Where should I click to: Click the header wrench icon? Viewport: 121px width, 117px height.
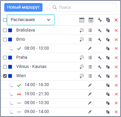coord(100,20)
